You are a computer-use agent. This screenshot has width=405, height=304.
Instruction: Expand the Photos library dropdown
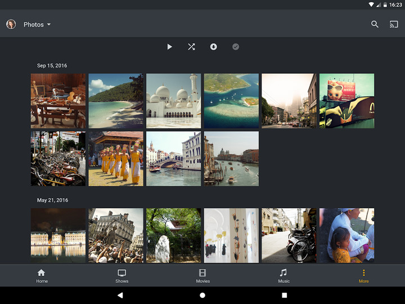click(37, 25)
